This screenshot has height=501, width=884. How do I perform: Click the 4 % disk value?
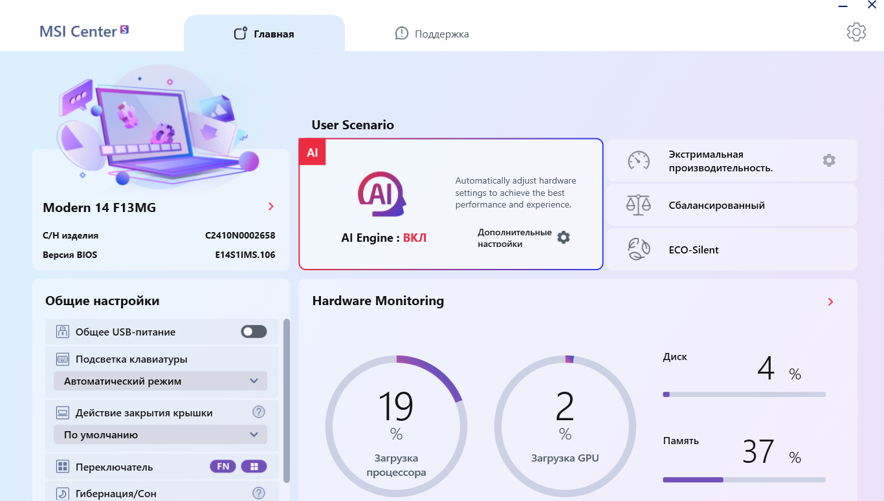coord(779,369)
